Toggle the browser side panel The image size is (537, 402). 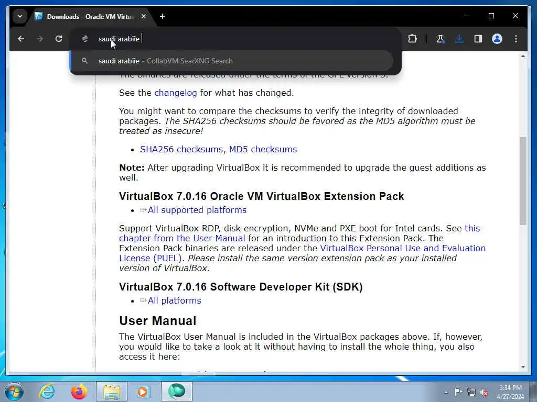478,39
